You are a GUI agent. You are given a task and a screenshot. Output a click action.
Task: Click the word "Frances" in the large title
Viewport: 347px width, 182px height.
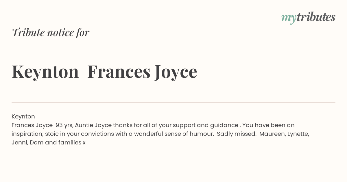[119, 72]
